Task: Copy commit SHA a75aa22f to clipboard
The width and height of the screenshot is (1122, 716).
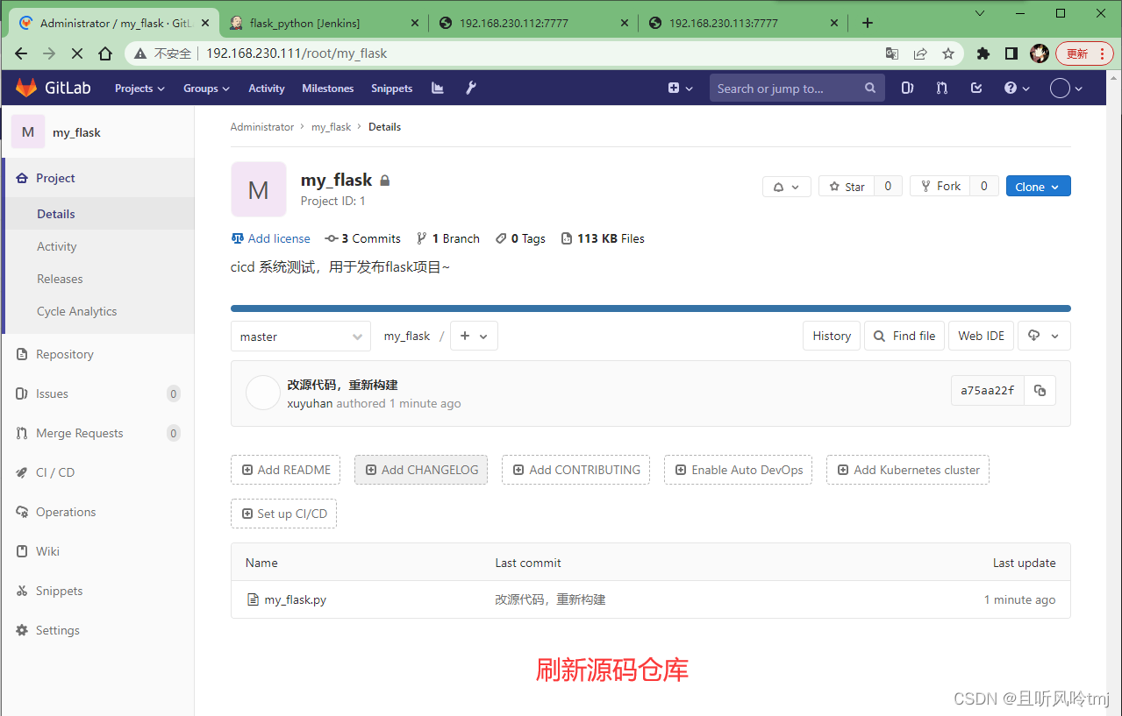Action: 1040,391
